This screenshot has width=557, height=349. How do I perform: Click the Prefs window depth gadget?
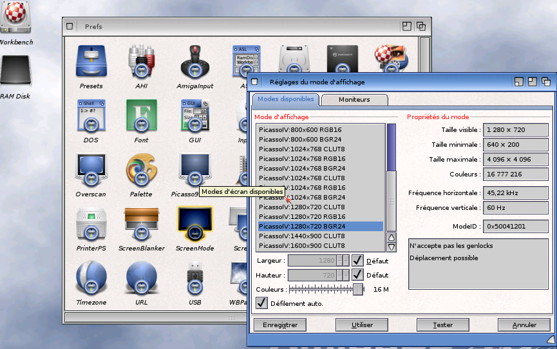(x=421, y=26)
